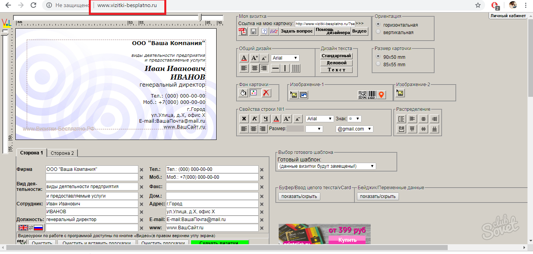The height and width of the screenshot is (254, 533).
Task: Expand the @gmail.com domain dropdown
Action: (354, 129)
